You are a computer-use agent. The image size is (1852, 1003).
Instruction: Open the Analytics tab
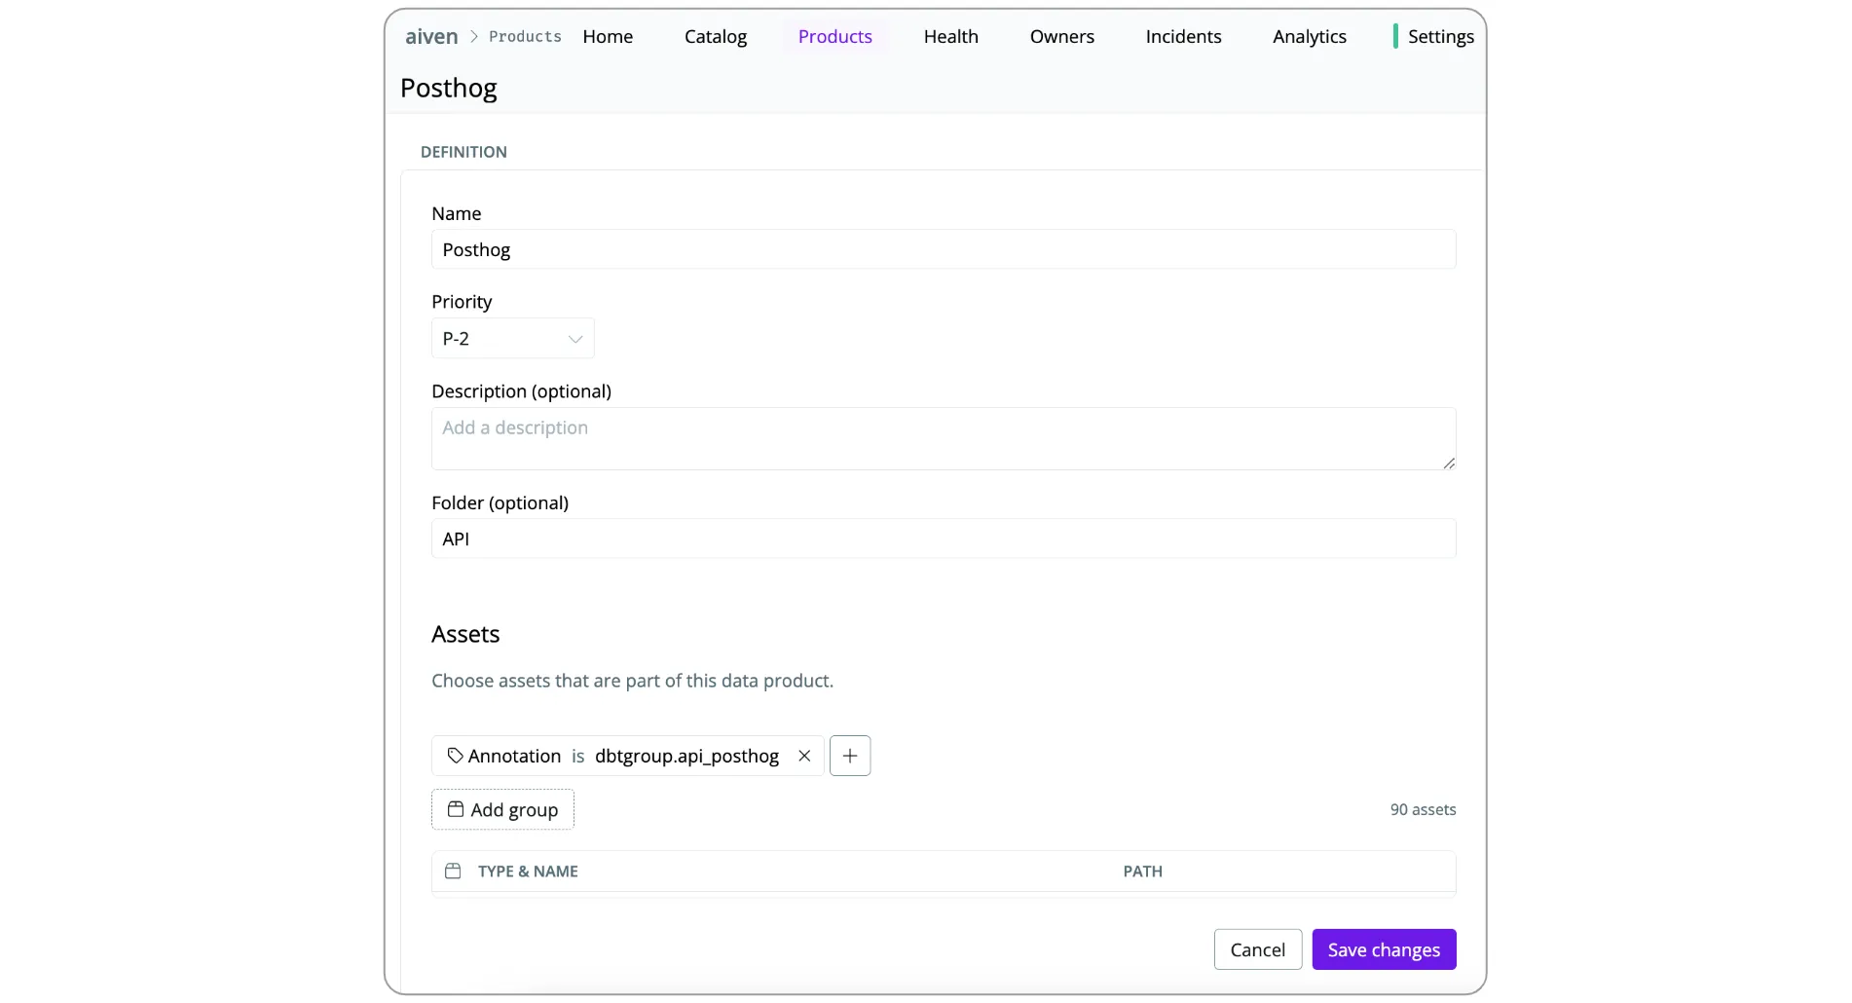tap(1310, 36)
